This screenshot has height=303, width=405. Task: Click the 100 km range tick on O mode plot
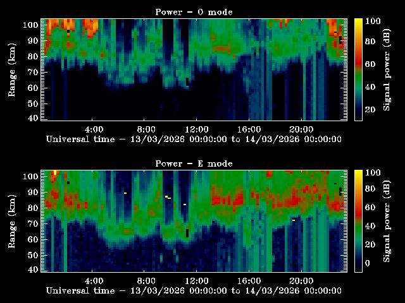pyautogui.click(x=30, y=25)
